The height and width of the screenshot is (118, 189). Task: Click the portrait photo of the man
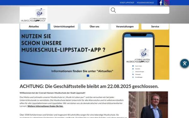[148, 105]
